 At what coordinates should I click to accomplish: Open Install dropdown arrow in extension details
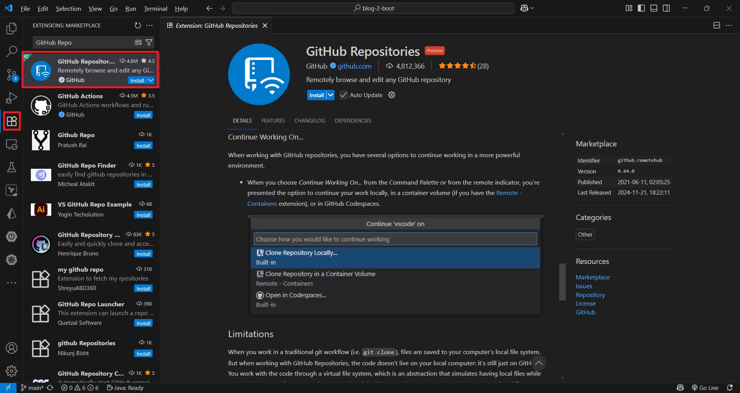click(330, 95)
